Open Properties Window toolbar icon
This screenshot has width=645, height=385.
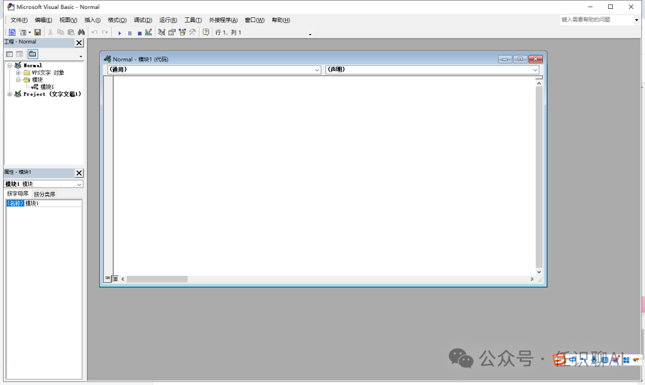(x=171, y=32)
